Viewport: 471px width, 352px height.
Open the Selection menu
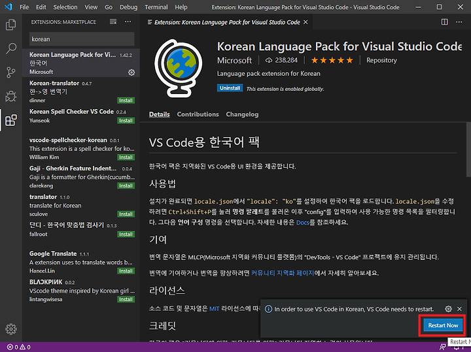coord(65,7)
